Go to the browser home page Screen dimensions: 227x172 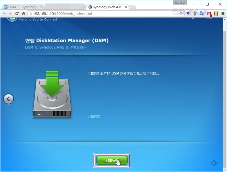[23, 14]
